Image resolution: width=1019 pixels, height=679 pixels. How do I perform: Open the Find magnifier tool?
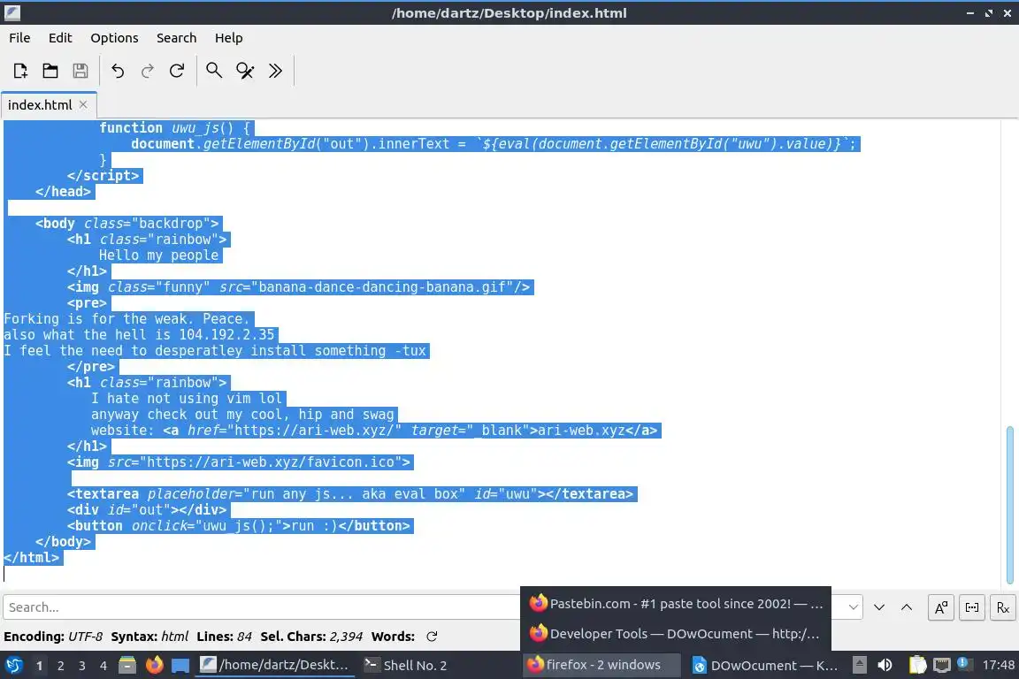tap(214, 70)
